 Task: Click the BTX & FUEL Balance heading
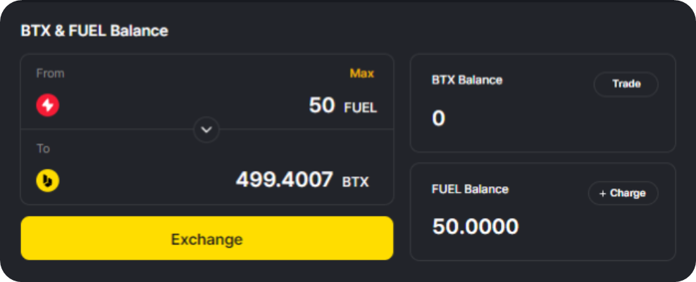[94, 31]
